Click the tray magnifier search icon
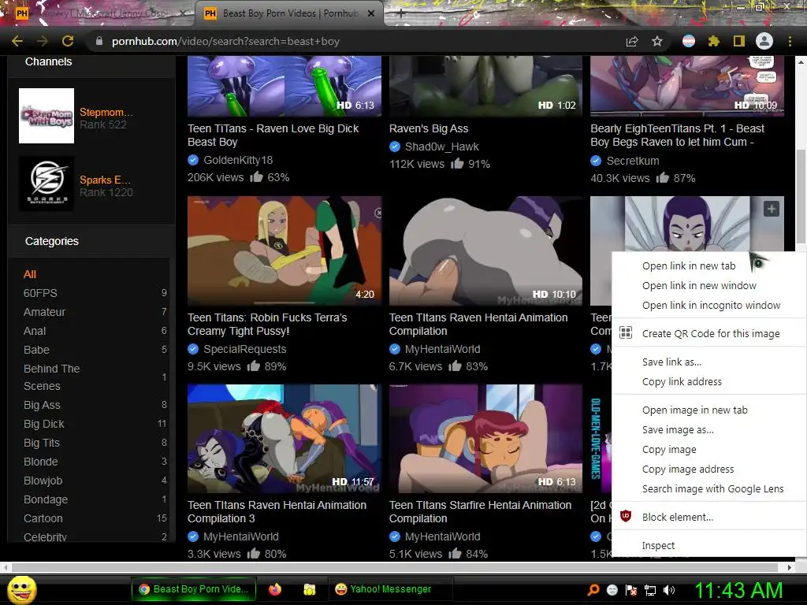 pos(593,589)
